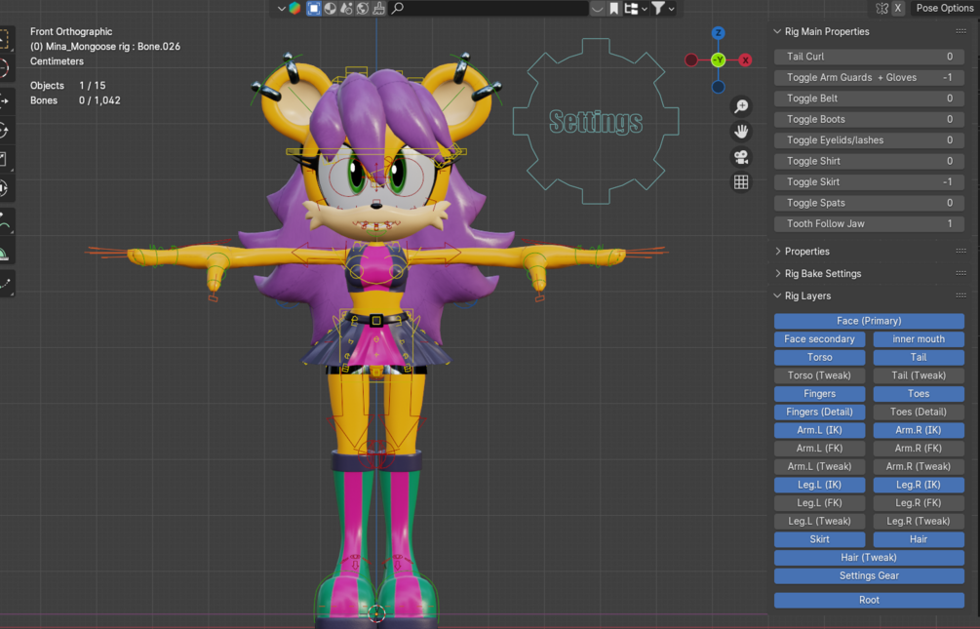Viewport: 980px width, 629px height.
Task: Switch perspective/orthographic with grid icon
Action: click(x=741, y=182)
